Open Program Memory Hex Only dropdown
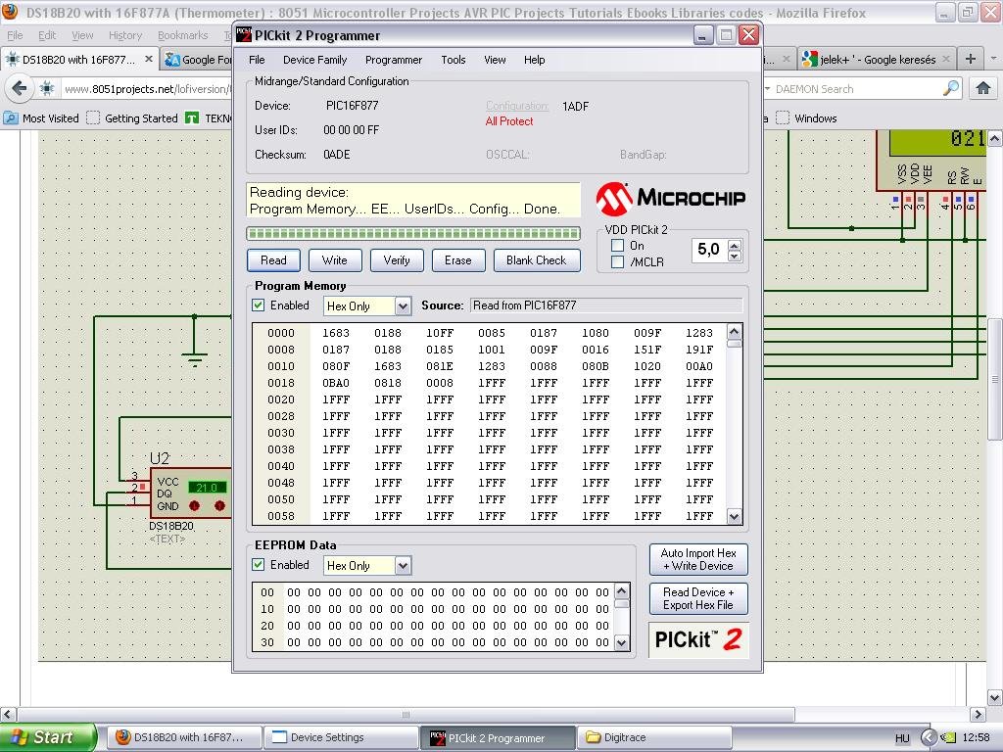 pos(403,306)
